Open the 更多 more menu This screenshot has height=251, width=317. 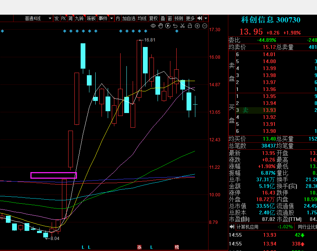[x=190, y=18]
